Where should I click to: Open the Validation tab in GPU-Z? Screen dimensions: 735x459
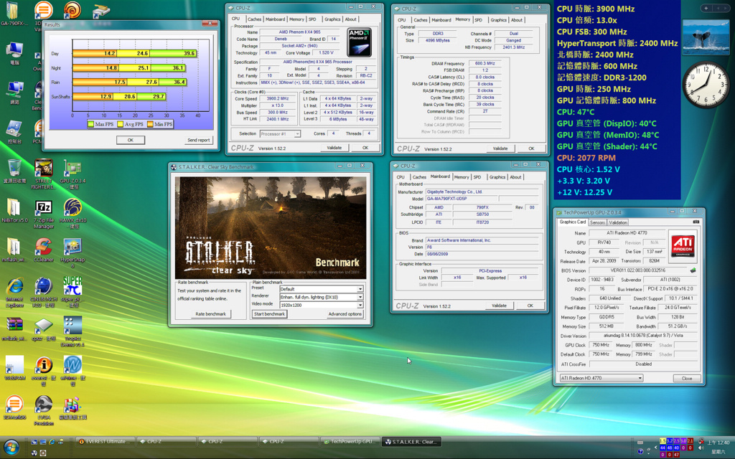[x=618, y=222]
